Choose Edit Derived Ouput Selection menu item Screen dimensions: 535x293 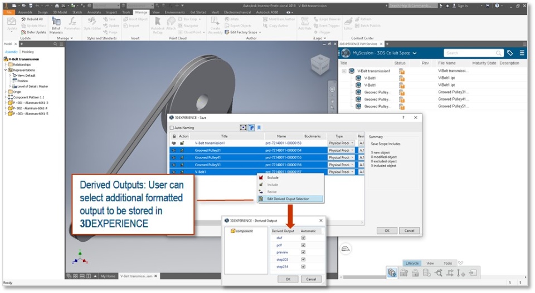(x=290, y=198)
